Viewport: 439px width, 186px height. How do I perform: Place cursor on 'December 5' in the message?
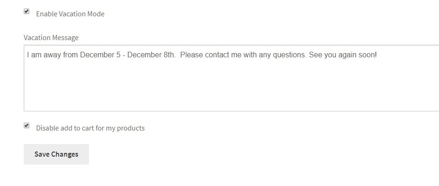click(101, 55)
